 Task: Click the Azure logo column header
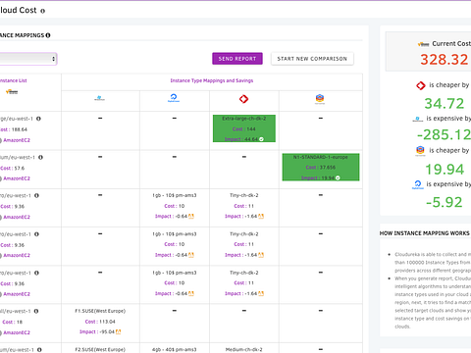pyautogui.click(x=100, y=98)
